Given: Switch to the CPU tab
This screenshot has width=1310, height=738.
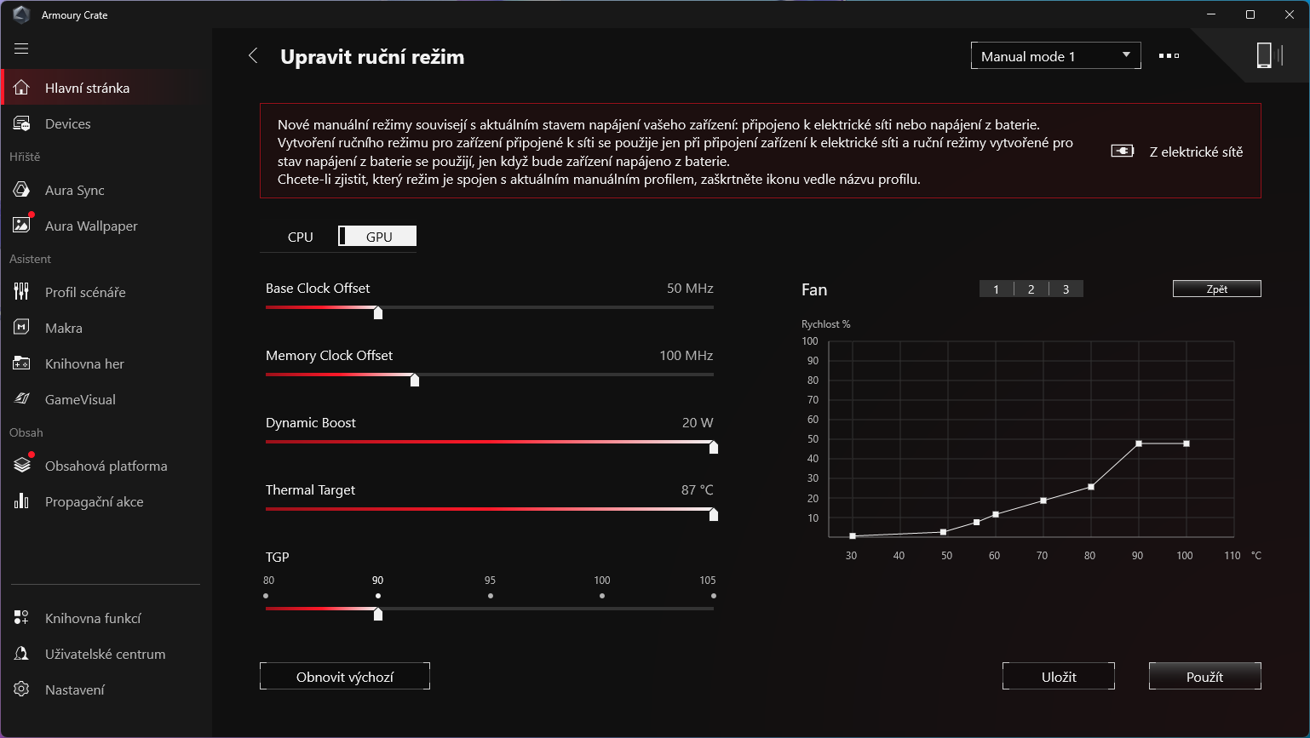Looking at the screenshot, I should click(x=300, y=237).
